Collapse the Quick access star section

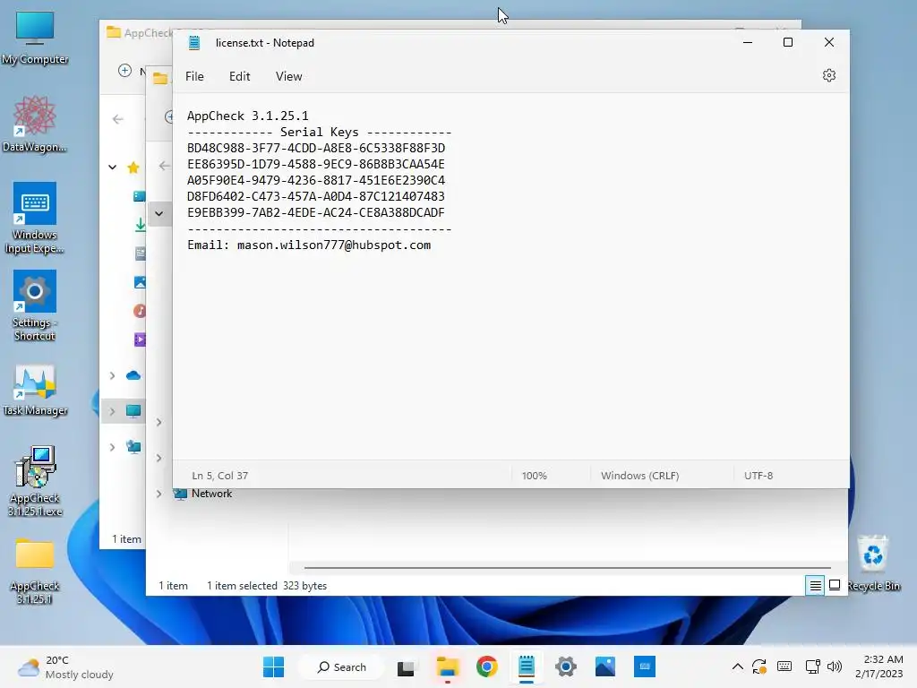(x=112, y=168)
